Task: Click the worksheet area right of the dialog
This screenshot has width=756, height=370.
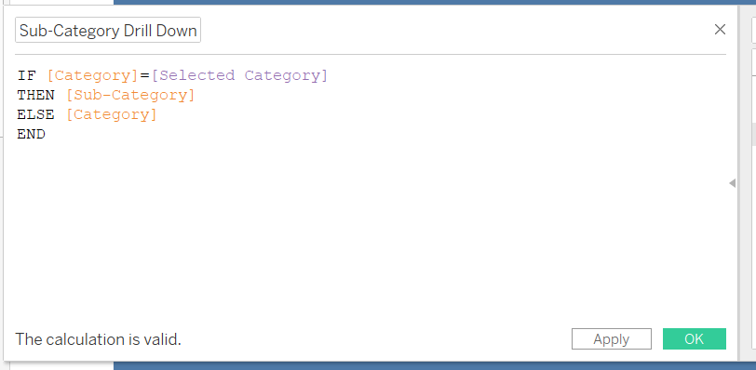Action: click(748, 241)
